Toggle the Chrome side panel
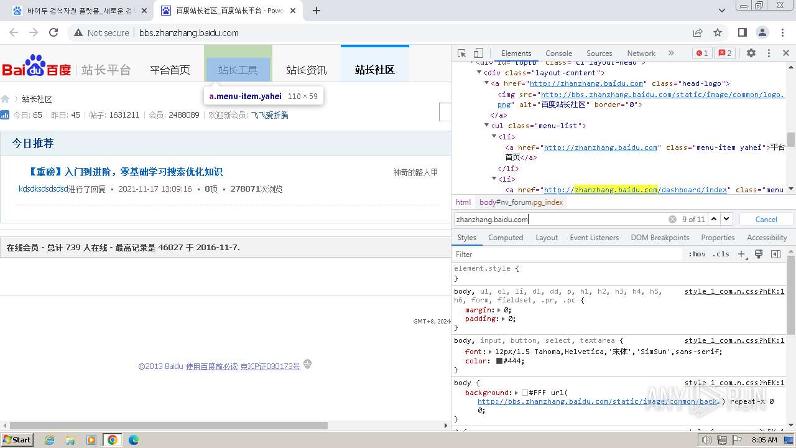The height and width of the screenshot is (448, 796). tap(743, 32)
